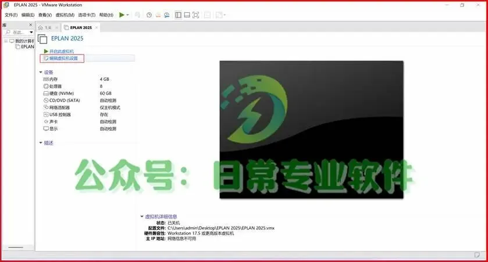
Task: Click the 60 GB disk size value
Action: tap(105, 93)
